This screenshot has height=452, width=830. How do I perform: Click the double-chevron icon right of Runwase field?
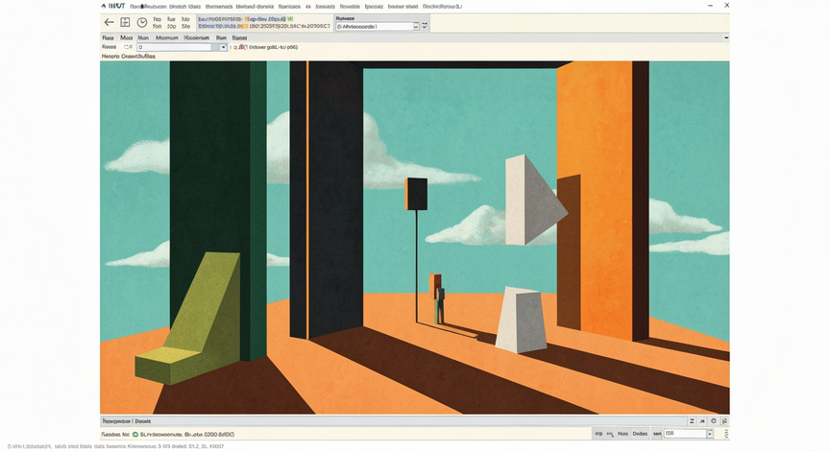[425, 25]
